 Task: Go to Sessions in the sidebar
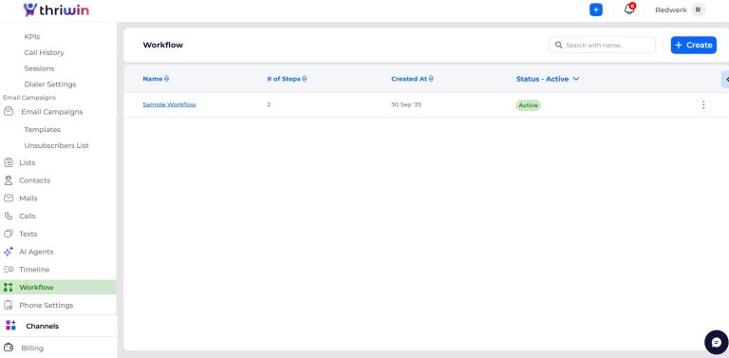(39, 68)
